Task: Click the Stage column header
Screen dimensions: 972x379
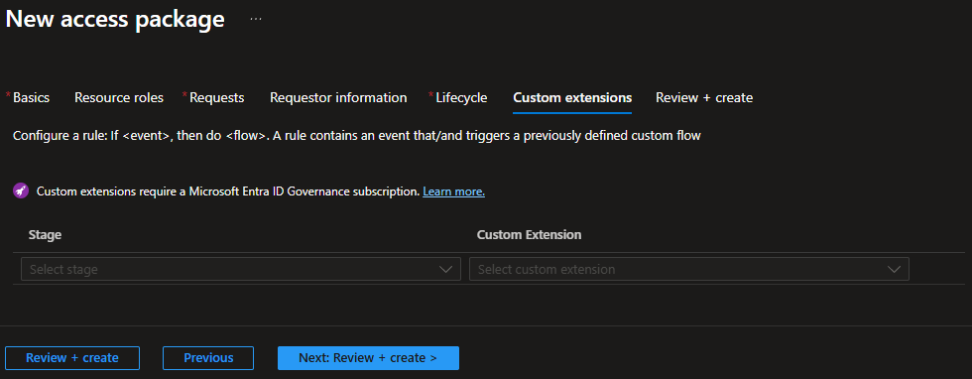Action: coord(45,235)
